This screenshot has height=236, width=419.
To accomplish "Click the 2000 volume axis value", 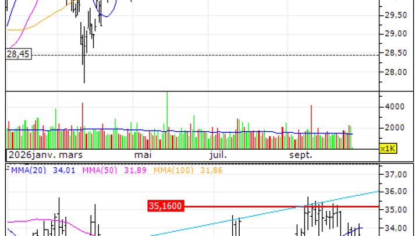I will tap(395, 128).
